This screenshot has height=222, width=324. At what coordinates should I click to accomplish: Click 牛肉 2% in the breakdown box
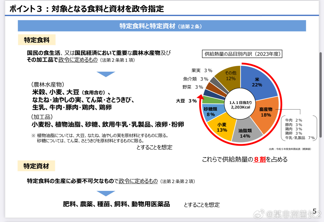pyautogui.click(x=294, y=120)
